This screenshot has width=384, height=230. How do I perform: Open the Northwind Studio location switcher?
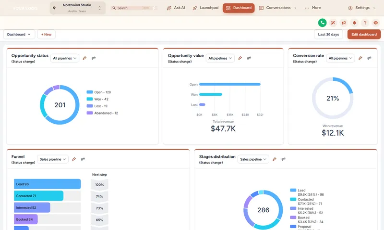[78, 8]
